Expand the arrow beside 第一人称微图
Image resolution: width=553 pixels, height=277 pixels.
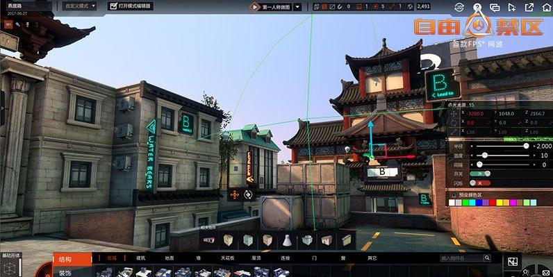(297, 7)
